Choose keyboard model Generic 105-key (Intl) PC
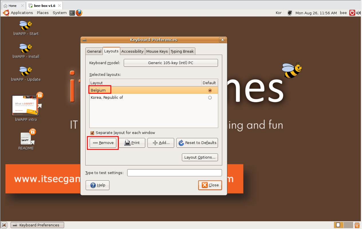The image size is (362, 229). (171, 63)
